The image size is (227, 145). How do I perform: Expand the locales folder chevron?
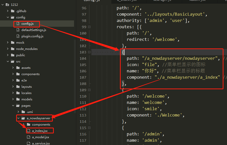13,93
